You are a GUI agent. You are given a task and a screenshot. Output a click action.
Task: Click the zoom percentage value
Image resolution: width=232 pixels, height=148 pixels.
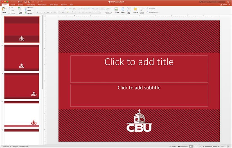tap(222, 146)
